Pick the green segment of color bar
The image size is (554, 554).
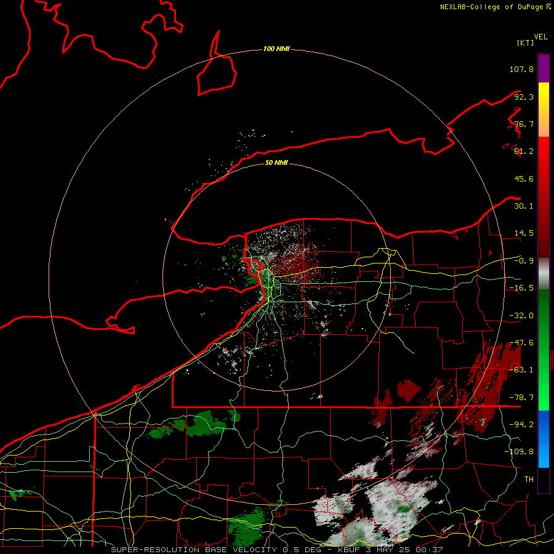click(x=544, y=350)
